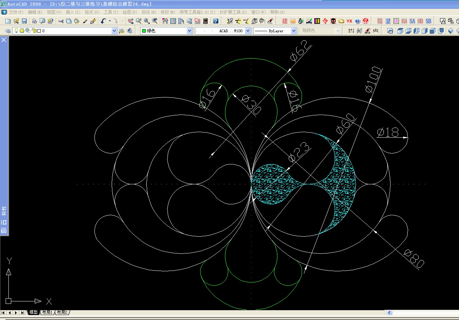The image size is (459, 320).
Task: Open Properties palette options menu button
Action: [4, 231]
